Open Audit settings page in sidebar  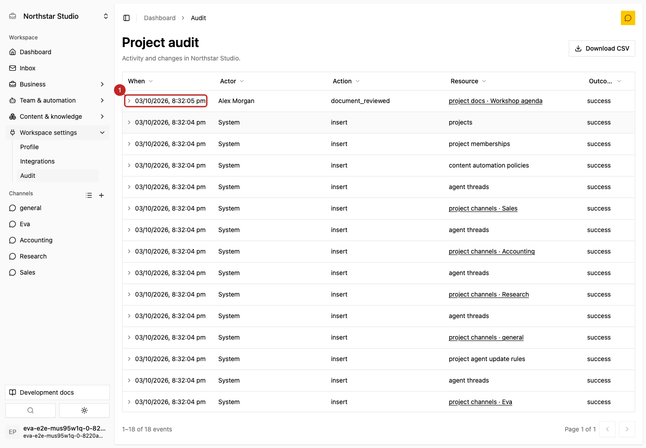[x=57, y=176]
